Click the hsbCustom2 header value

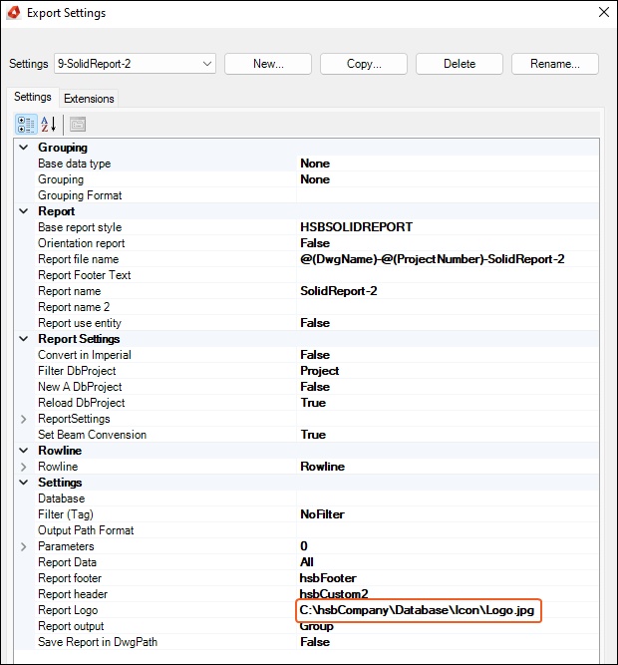pos(334,594)
